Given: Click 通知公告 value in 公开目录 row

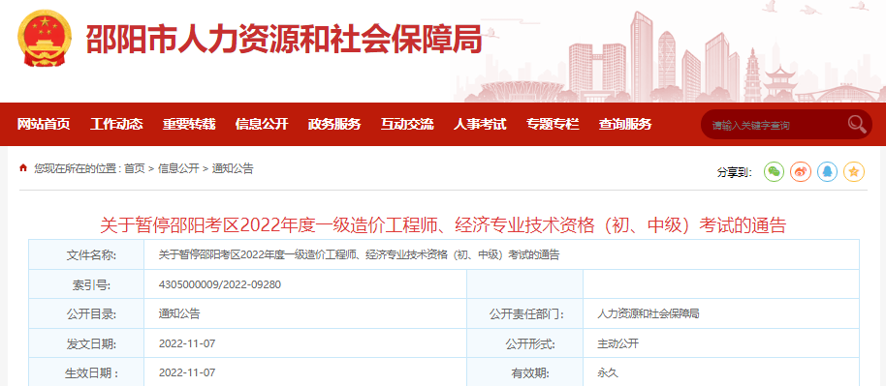Looking at the screenshot, I should coord(179,313).
